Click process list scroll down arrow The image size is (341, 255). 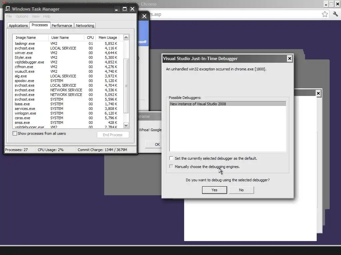click(x=126, y=125)
